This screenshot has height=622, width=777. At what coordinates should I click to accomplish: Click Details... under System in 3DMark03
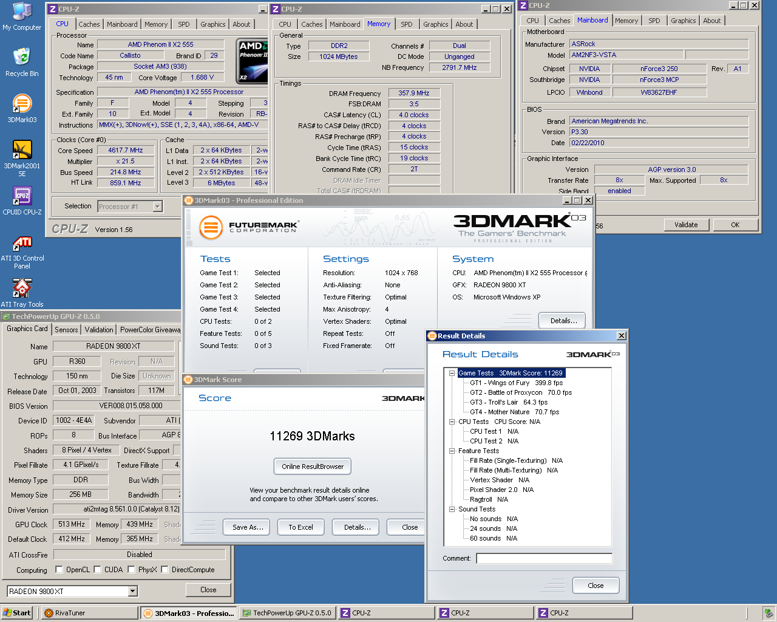563,321
